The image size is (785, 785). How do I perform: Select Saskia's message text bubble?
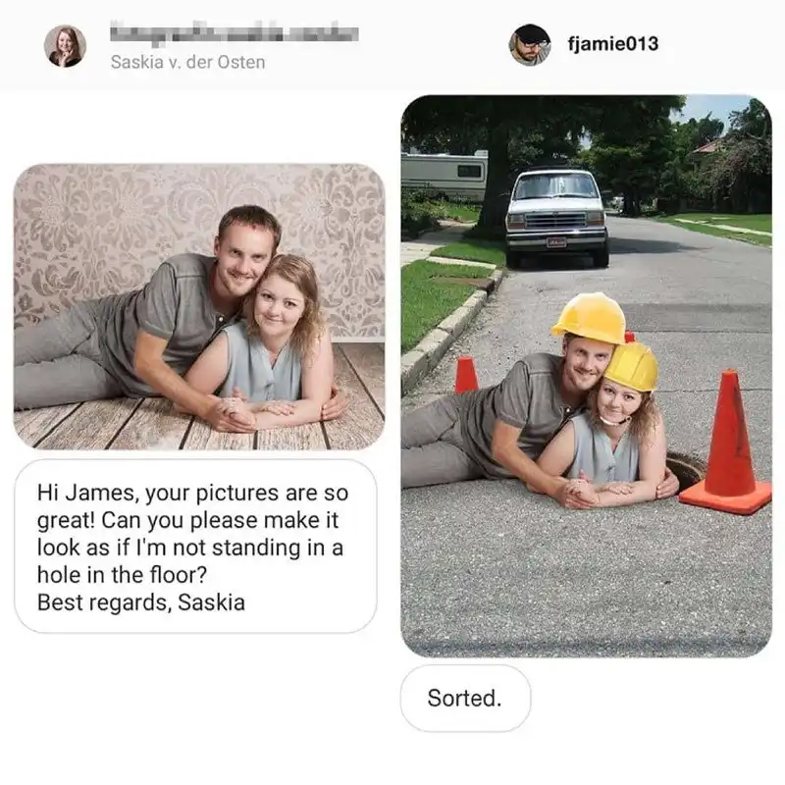pos(195,547)
